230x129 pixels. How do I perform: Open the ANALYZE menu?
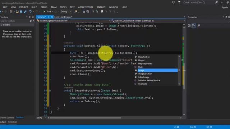point(101,7)
